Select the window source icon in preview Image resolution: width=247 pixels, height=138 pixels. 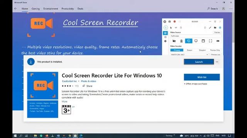203,41
